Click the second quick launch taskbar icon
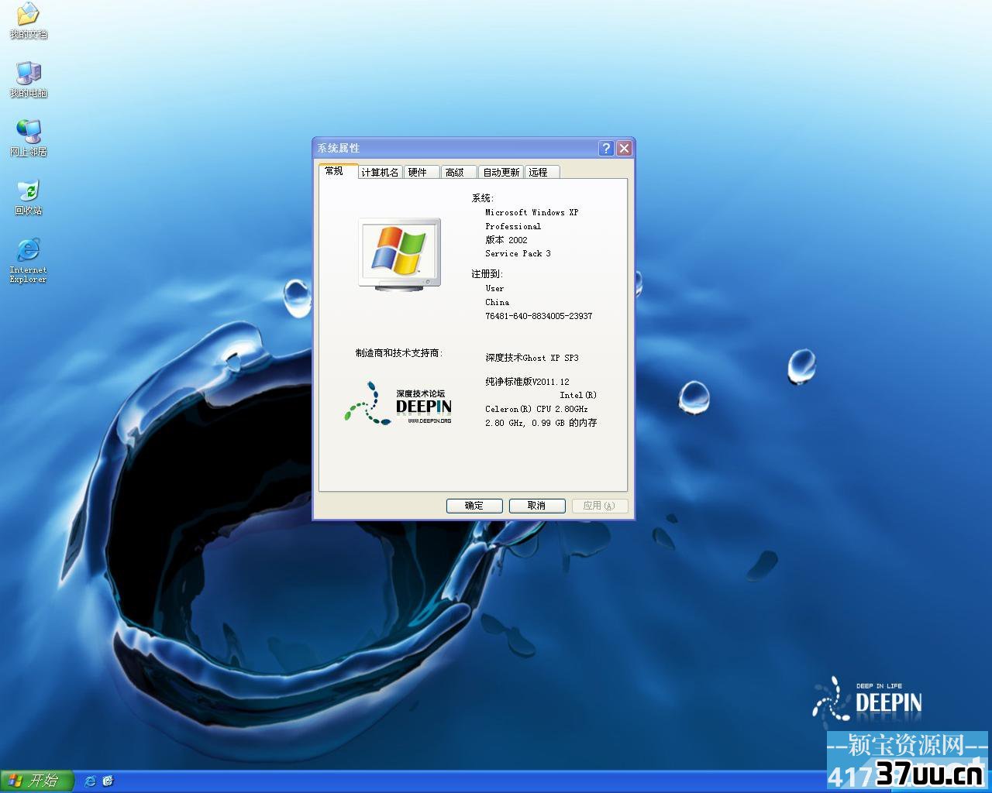Screen dimensions: 992x793 pyautogui.click(x=108, y=781)
